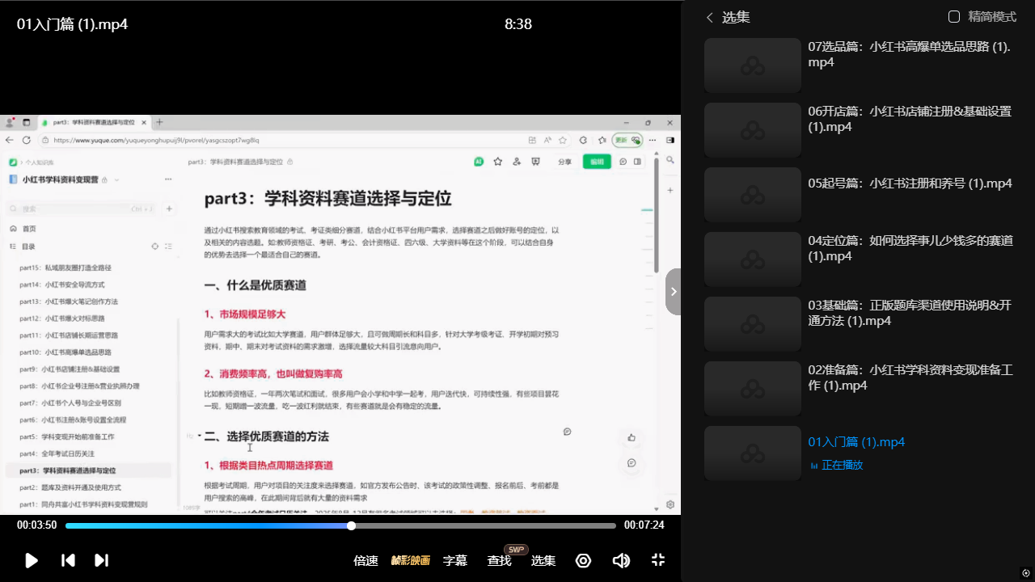
Task: Play 07选品篇 video thumbnail
Action: point(752,65)
